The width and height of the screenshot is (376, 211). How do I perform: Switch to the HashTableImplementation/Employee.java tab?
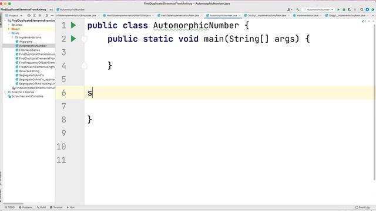click(76, 15)
